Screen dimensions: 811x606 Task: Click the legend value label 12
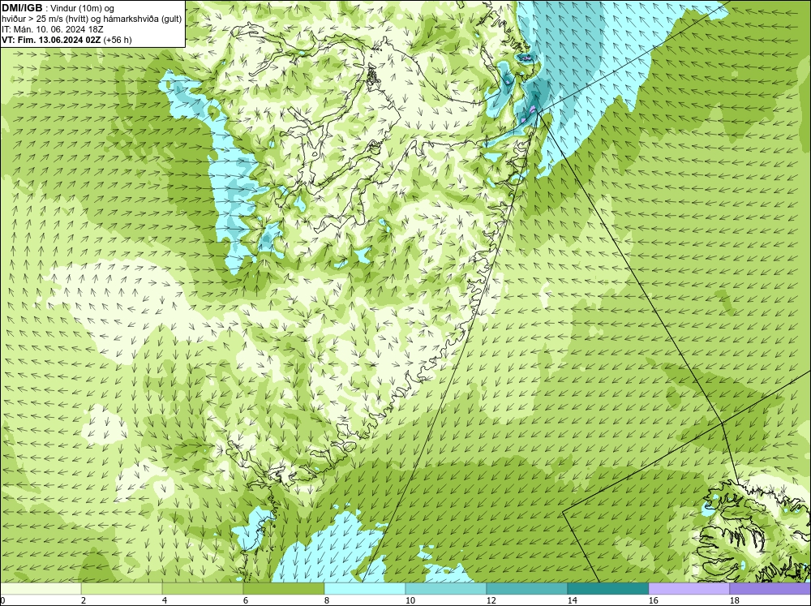tap(491, 600)
